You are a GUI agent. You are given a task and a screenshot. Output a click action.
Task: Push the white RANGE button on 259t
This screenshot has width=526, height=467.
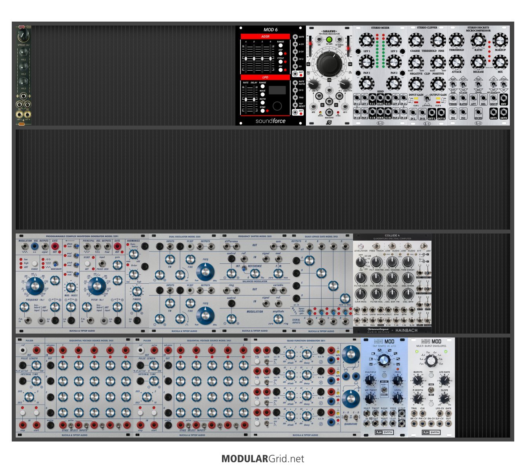pos(35,264)
